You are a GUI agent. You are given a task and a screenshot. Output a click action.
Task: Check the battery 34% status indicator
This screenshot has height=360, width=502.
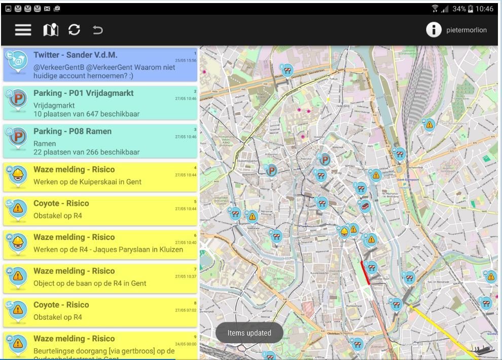coord(462,9)
